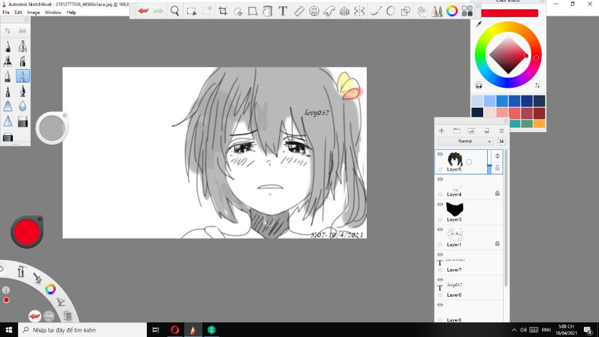Enable Steady Stroke tool
This screenshot has width=599, height=337.
point(376,11)
